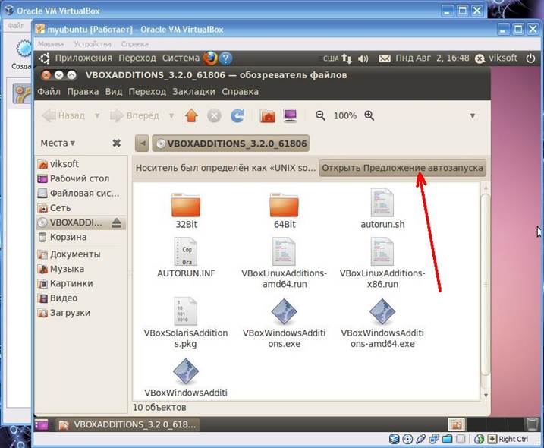Select Документы in sidebar
544x448 pixels.
click(x=81, y=254)
